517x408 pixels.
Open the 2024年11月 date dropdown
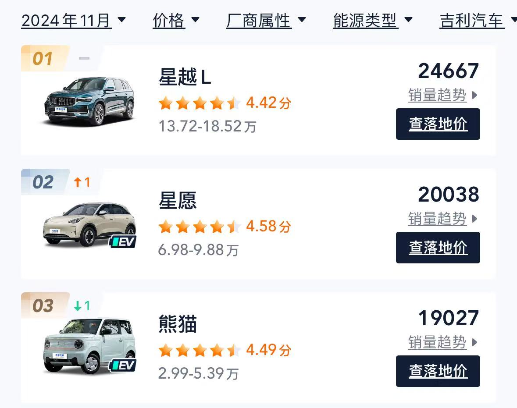(x=73, y=21)
